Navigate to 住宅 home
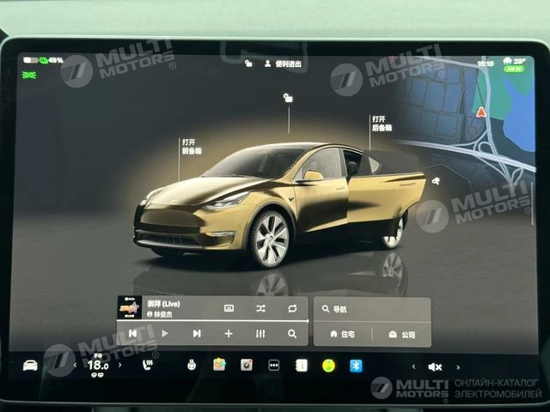550x412 pixels. coord(342,334)
